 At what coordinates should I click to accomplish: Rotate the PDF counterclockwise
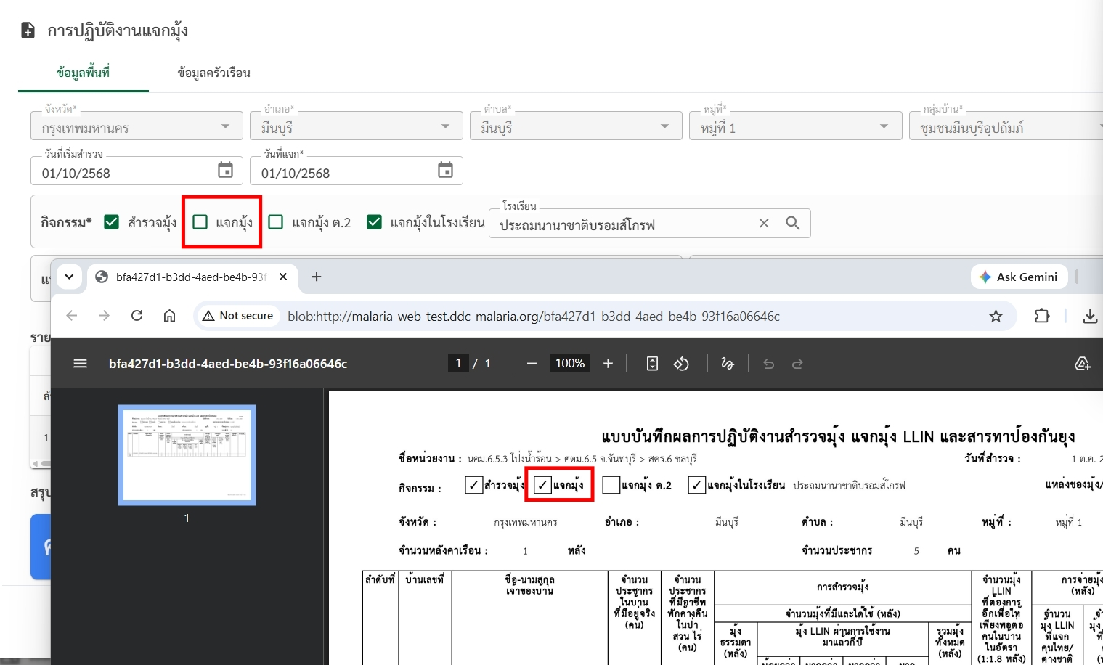[x=681, y=364]
